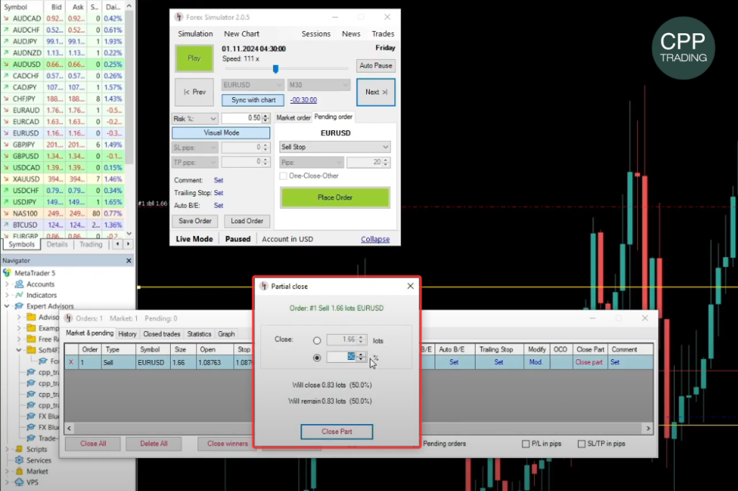Click the MetaTrader 5 root icon
The width and height of the screenshot is (738, 491).
[x=7, y=273]
